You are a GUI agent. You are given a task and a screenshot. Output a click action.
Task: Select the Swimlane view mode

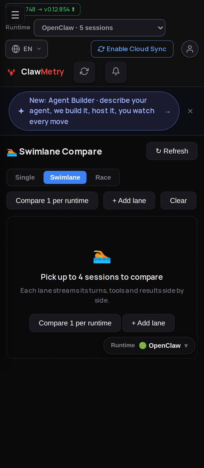click(x=65, y=177)
